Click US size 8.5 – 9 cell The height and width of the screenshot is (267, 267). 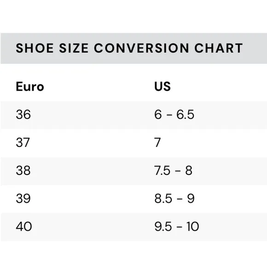[x=174, y=198]
